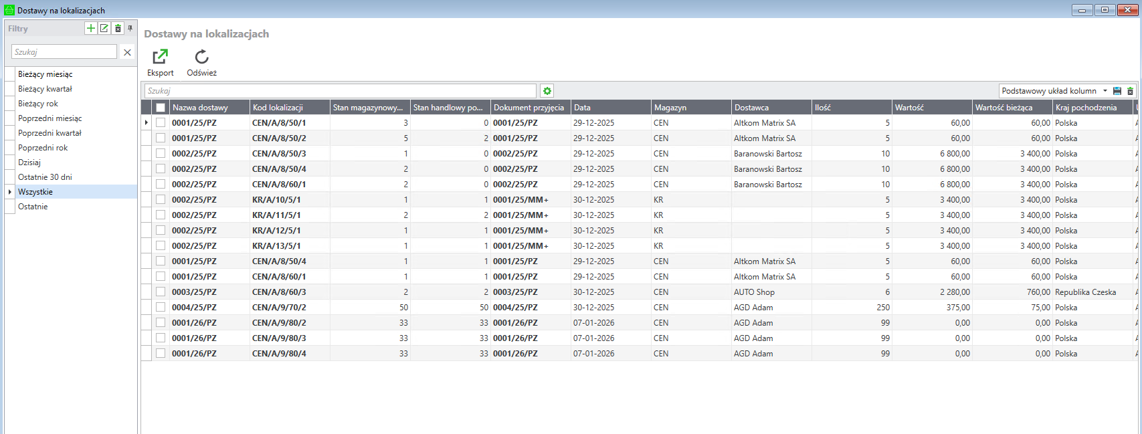This screenshot has width=1142, height=434.
Task: Expand the first row indicator arrow
Action: click(x=147, y=123)
